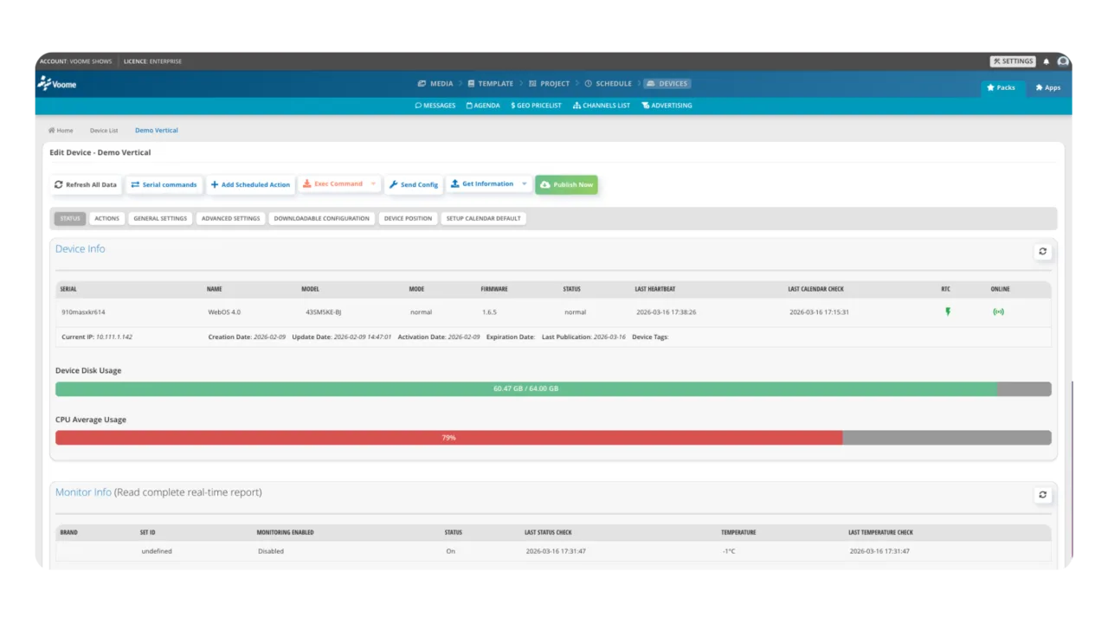Switch to the Device Position tab
The width and height of the screenshot is (1108, 623).
408,218
